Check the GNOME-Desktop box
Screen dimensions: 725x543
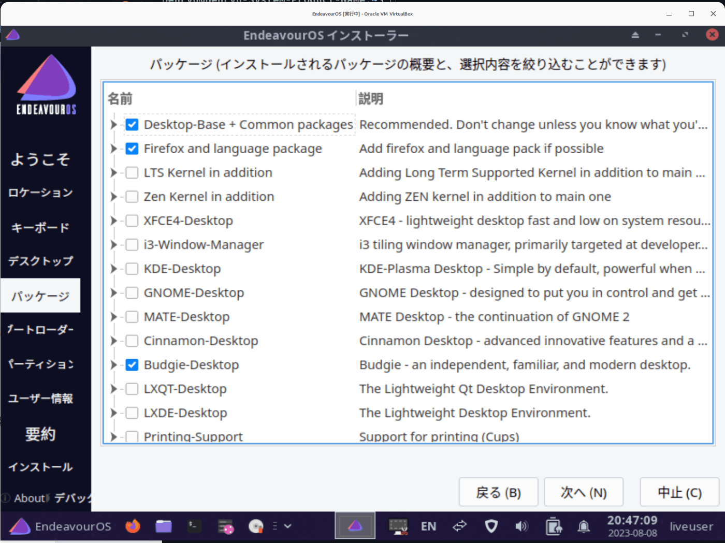point(132,293)
